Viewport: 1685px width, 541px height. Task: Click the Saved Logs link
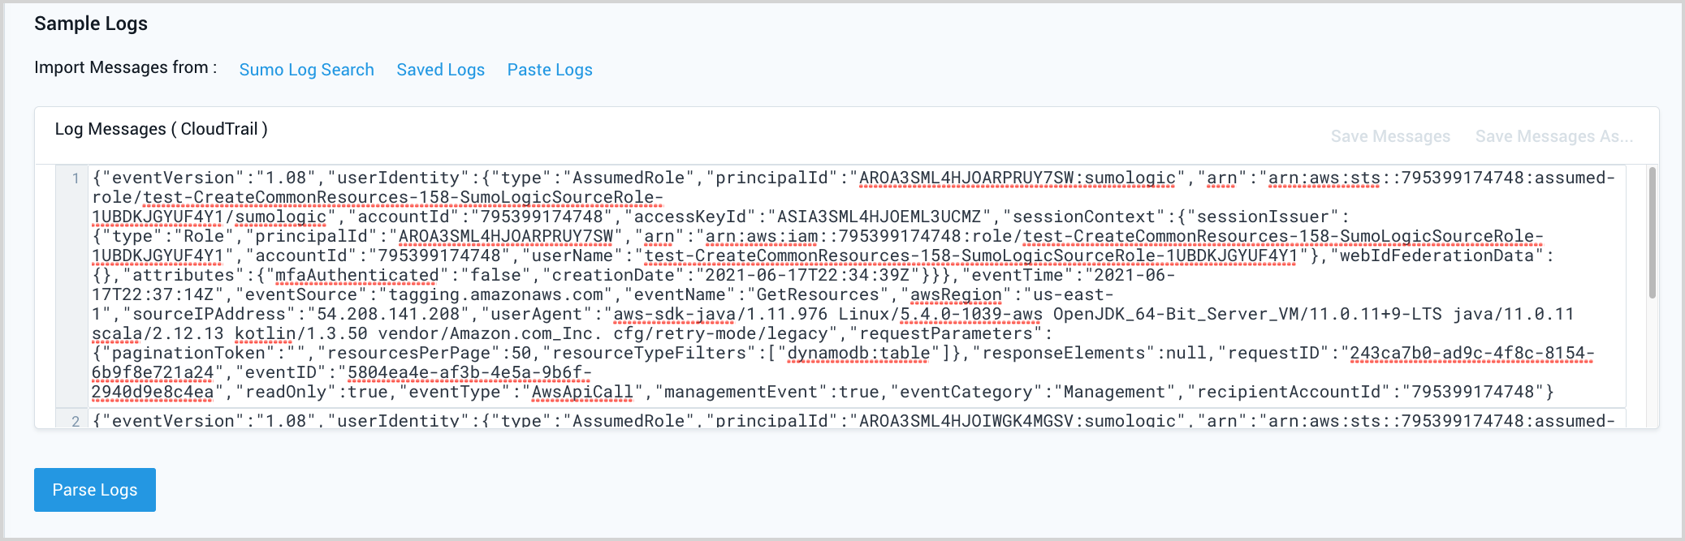pos(440,70)
